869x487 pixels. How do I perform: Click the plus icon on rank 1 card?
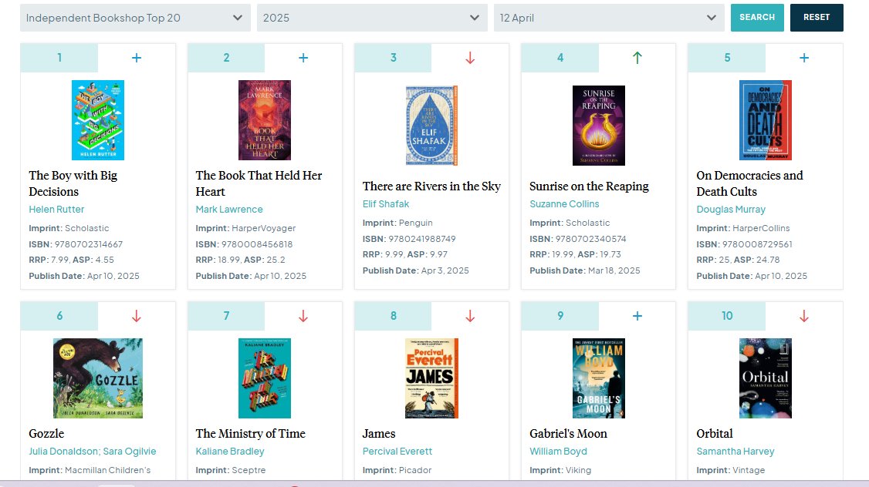137,58
